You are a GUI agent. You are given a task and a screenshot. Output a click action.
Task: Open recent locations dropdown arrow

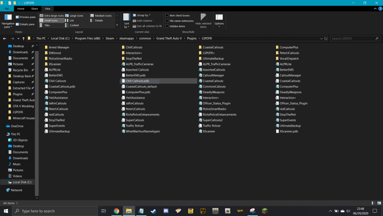18,38
